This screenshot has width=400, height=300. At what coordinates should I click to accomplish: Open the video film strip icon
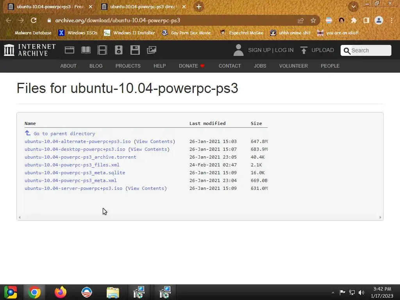pos(102,50)
